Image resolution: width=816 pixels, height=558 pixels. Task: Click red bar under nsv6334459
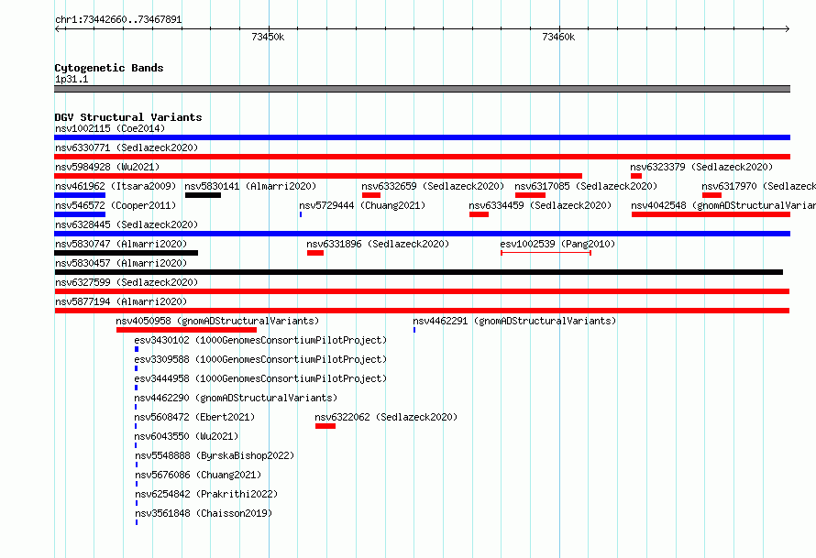coord(479,214)
